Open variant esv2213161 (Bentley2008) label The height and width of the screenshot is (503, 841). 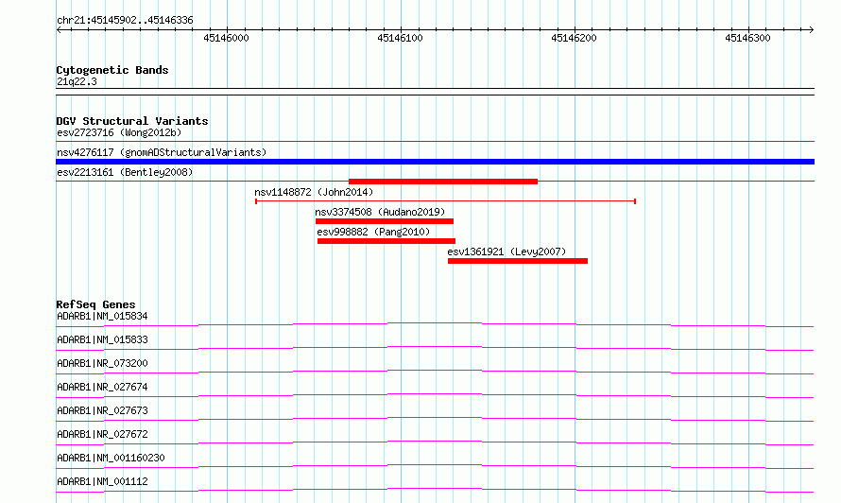click(x=125, y=172)
